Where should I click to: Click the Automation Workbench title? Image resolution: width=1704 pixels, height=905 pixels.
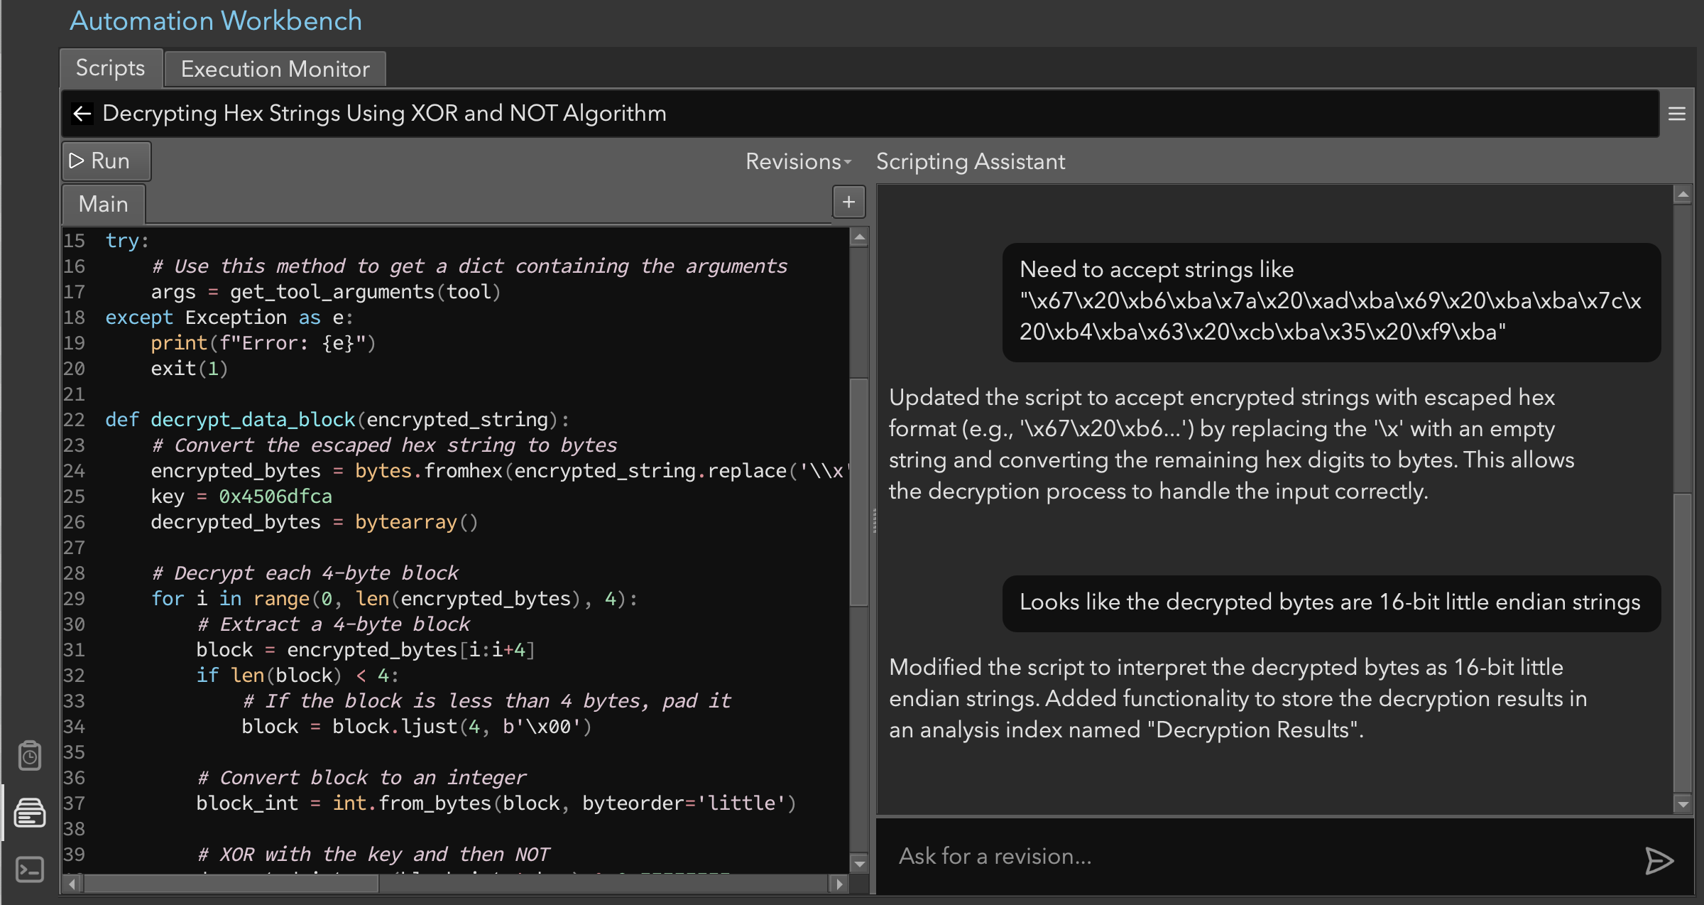[216, 21]
